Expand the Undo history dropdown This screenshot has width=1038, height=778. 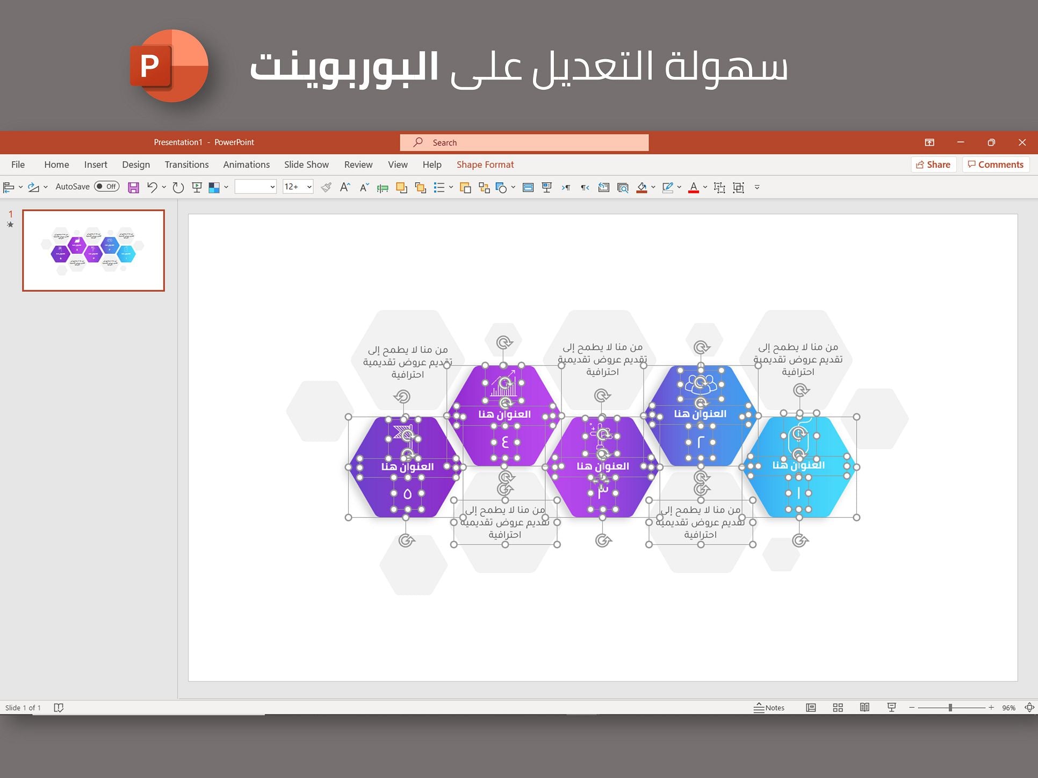coord(164,187)
